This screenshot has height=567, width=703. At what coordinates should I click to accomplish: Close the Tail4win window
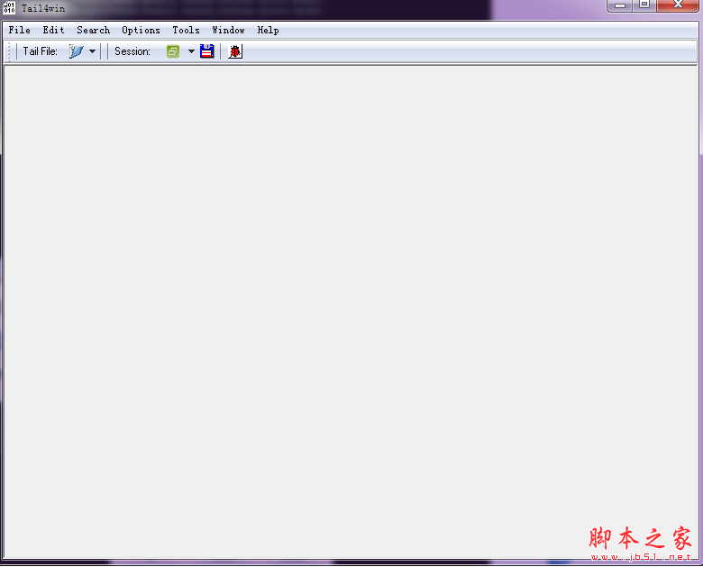pos(678,5)
